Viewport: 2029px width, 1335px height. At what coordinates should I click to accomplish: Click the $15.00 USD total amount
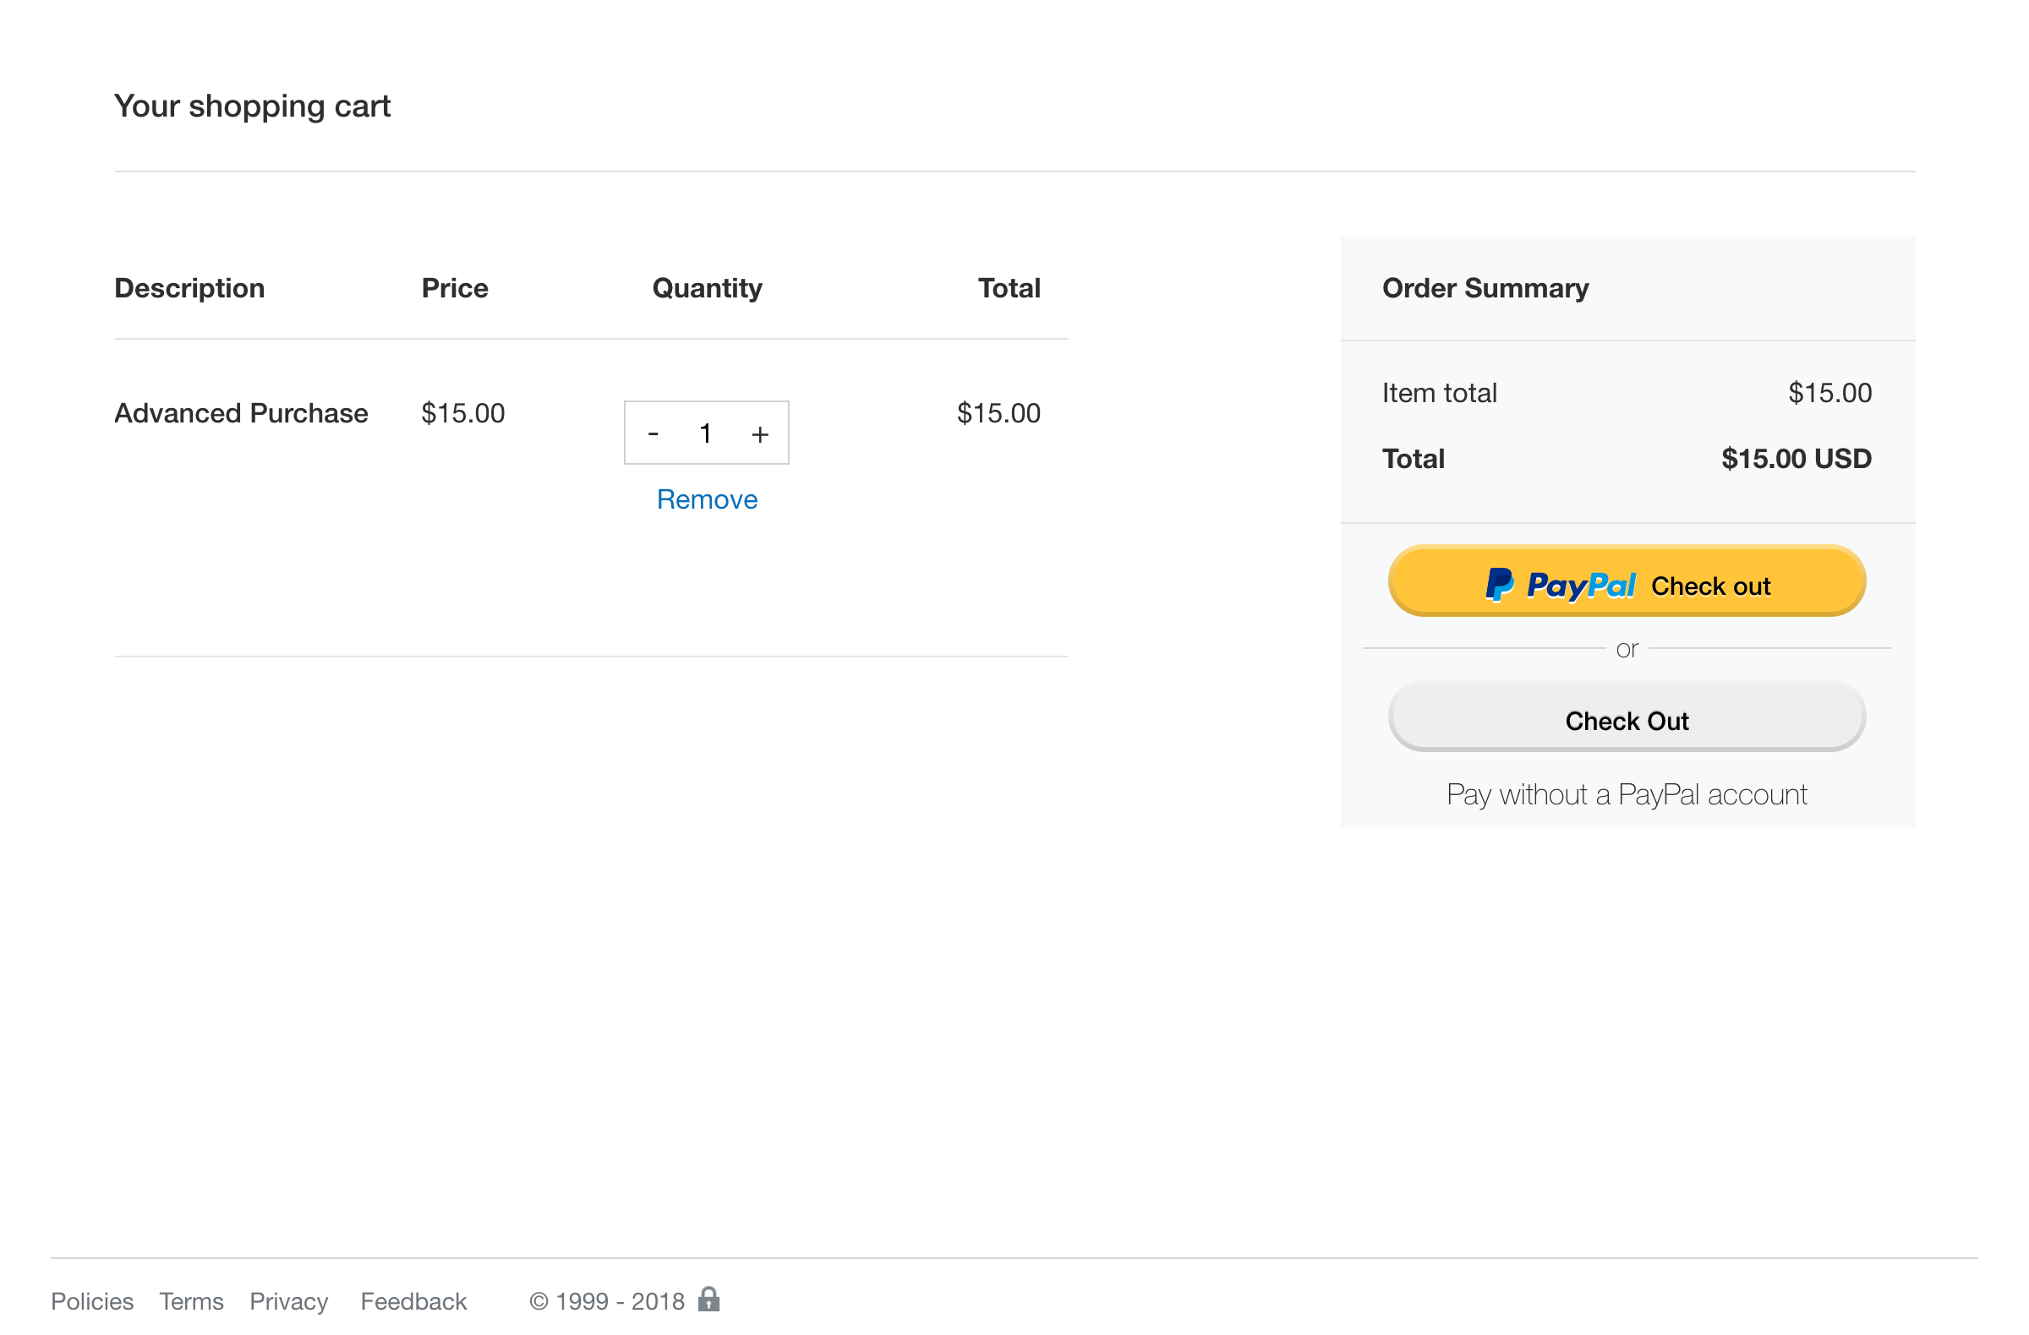click(1796, 458)
